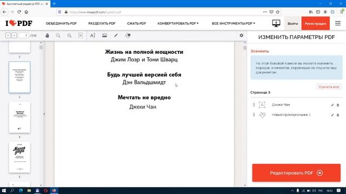The height and width of the screenshot is (194, 346).
Task: Select the hand pan tool
Action: coord(47,36)
